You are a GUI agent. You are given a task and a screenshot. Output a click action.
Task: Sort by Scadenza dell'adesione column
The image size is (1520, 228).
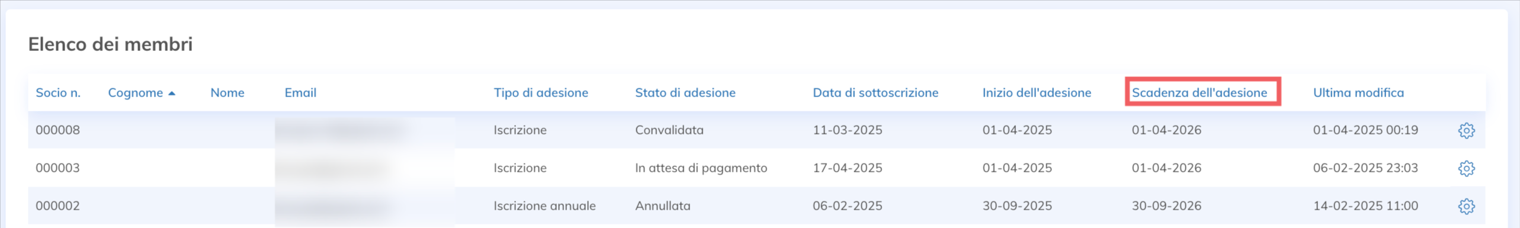coord(1200,93)
